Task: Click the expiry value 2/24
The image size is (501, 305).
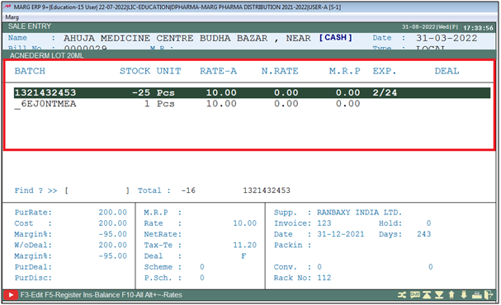Action: point(385,93)
